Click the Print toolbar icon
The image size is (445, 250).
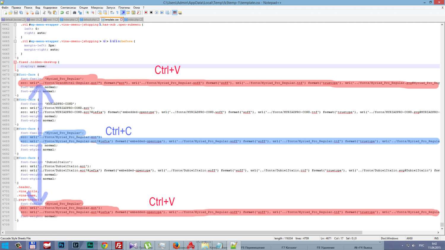pyautogui.click(x=37, y=12)
